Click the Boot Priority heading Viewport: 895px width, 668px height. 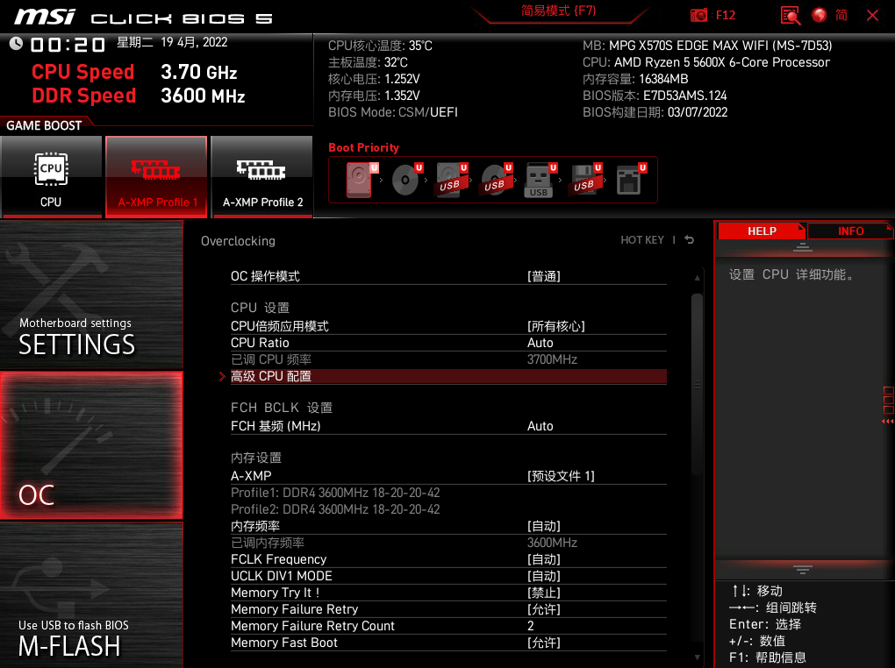click(x=363, y=147)
